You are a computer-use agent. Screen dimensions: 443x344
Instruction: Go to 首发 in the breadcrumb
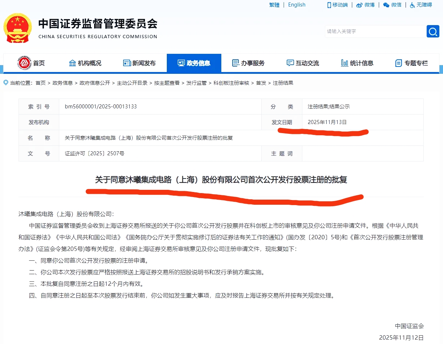261,83
